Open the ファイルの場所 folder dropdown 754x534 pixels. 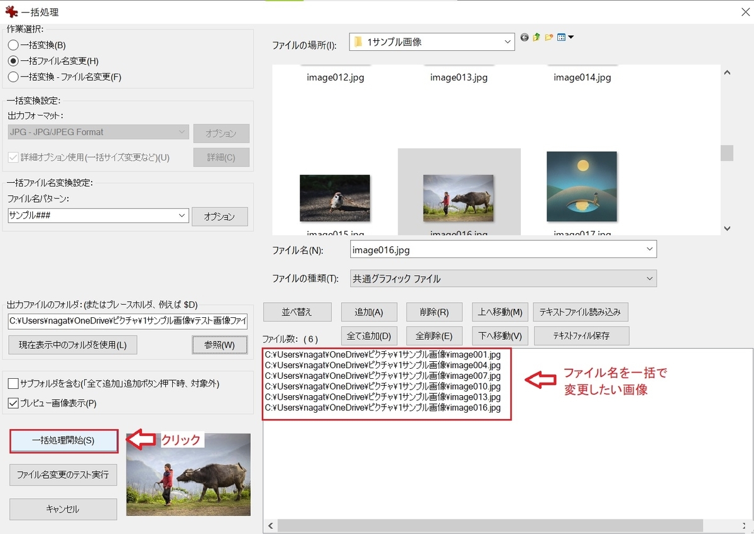coord(432,42)
